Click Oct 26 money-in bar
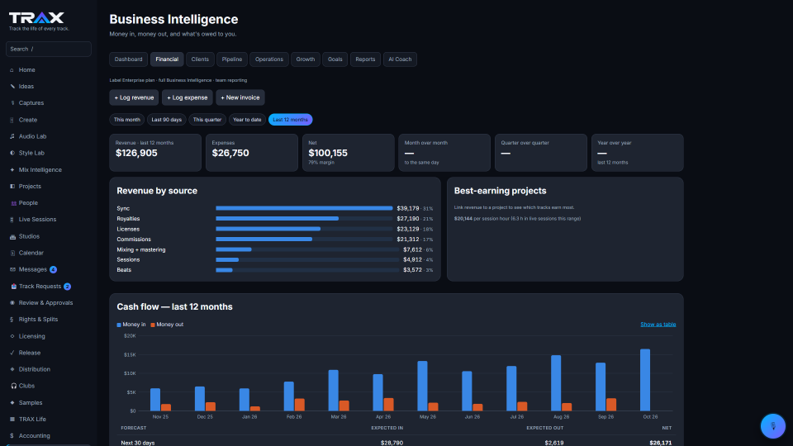Screen dimensions: 793x446 pyautogui.click(x=645, y=380)
